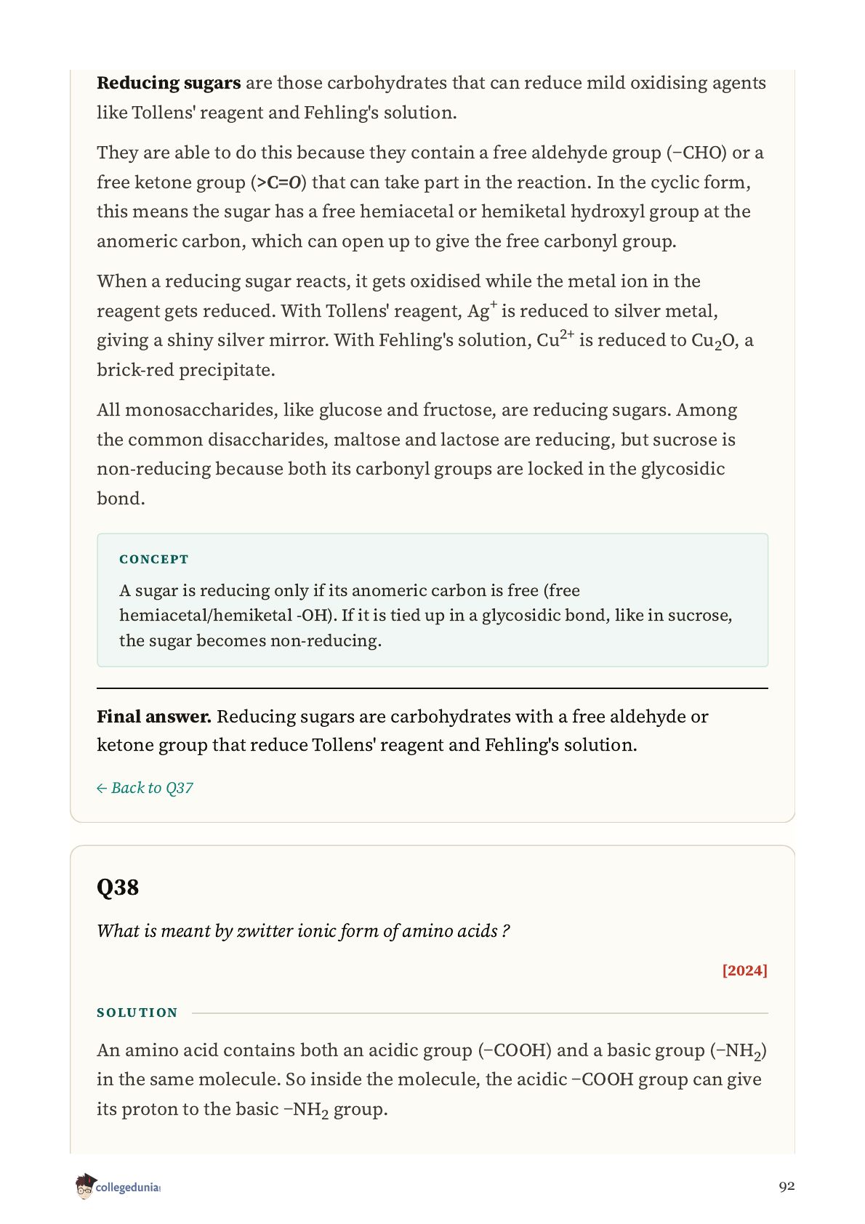Image resolution: width=865 pixels, height=1224 pixels.
Task: Click the red [2024] year tag
Action: [x=744, y=970]
